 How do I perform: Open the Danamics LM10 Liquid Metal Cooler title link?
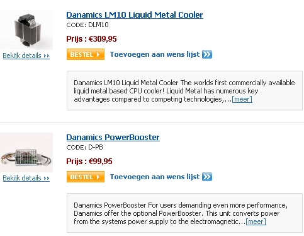click(135, 15)
